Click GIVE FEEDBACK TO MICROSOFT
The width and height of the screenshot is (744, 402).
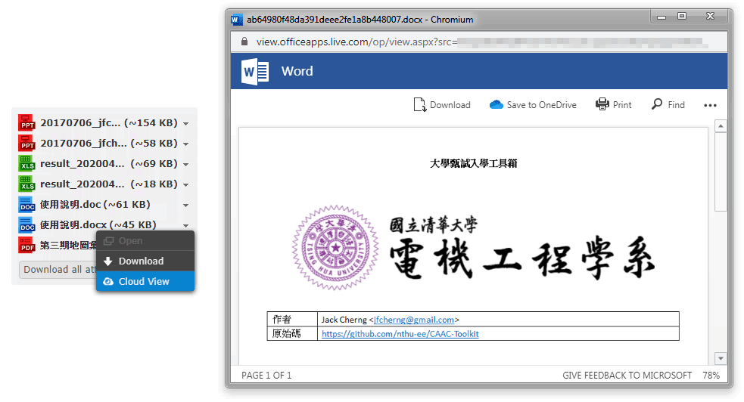(627, 376)
